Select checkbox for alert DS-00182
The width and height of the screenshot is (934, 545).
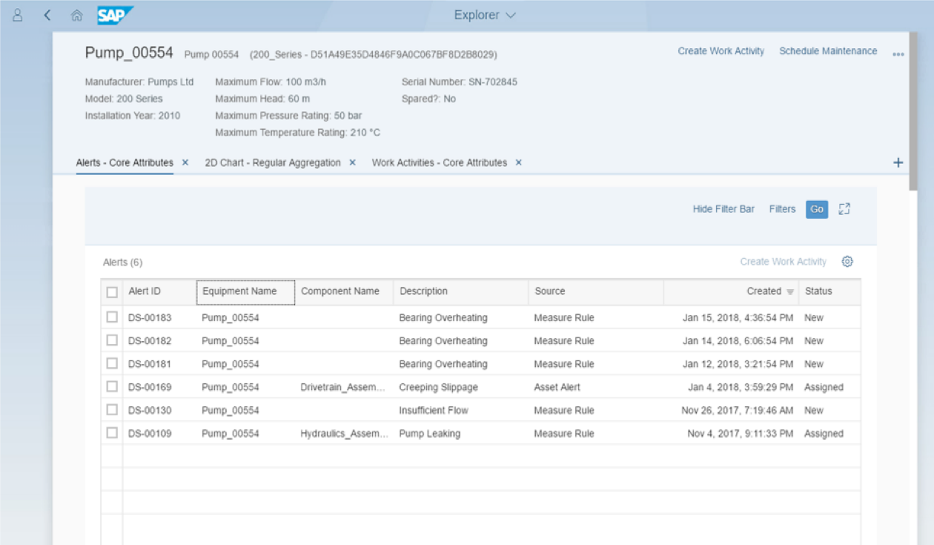pyautogui.click(x=112, y=340)
